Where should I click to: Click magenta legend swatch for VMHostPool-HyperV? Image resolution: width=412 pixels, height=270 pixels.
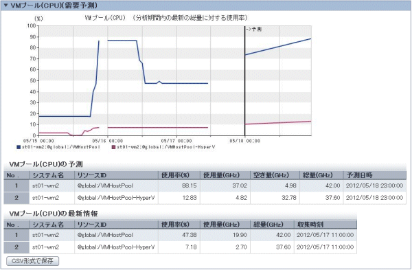[113, 147]
